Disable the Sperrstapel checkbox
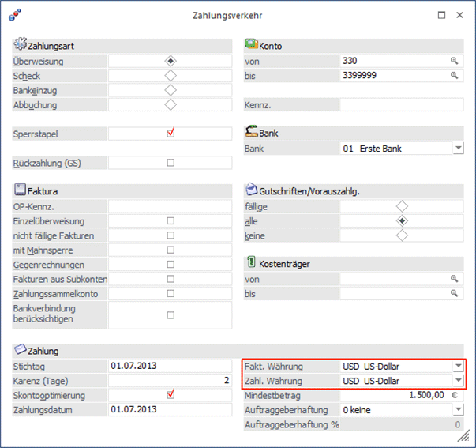 171,134
